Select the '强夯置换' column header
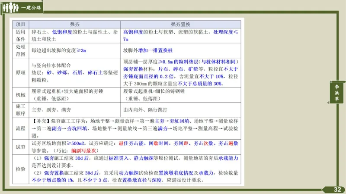 coord(180,25)
